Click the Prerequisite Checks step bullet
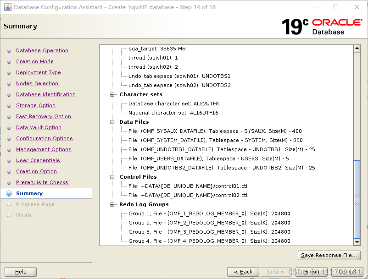The image size is (368, 279). pyautogui.click(x=9, y=183)
